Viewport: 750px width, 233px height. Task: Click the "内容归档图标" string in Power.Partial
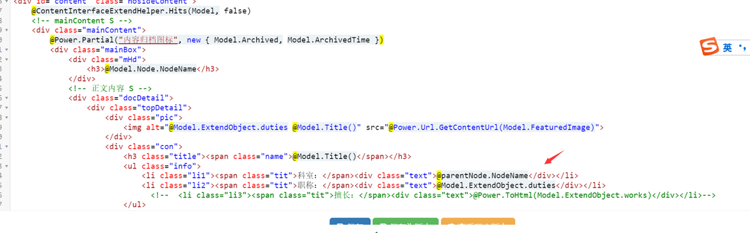(147, 40)
